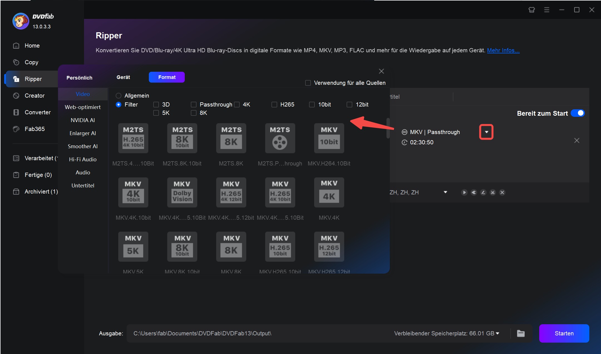Open the Smoother AI category
The image size is (601, 354).
(83, 146)
